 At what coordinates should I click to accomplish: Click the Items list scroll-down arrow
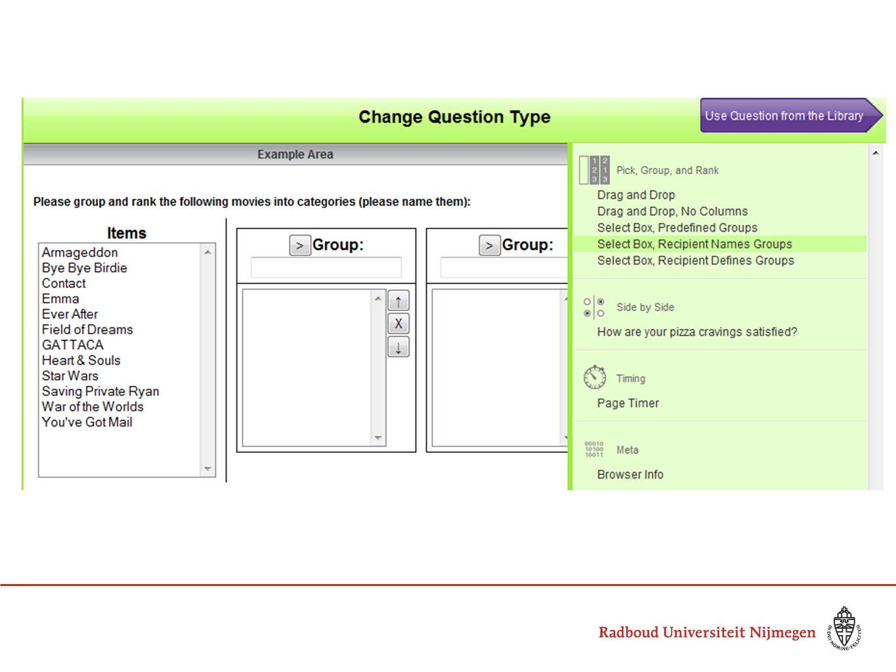pyautogui.click(x=208, y=469)
